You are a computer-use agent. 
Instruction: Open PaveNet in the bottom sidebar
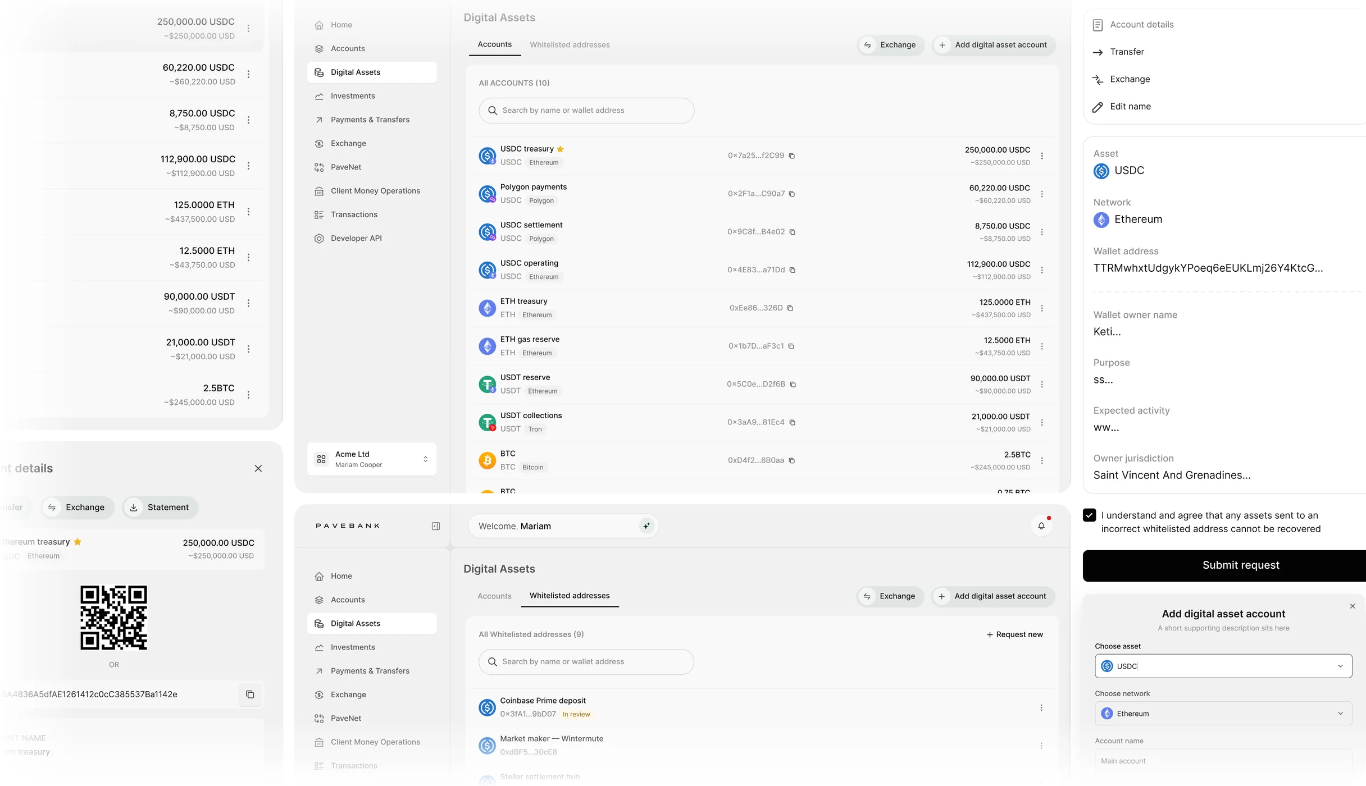372,718
